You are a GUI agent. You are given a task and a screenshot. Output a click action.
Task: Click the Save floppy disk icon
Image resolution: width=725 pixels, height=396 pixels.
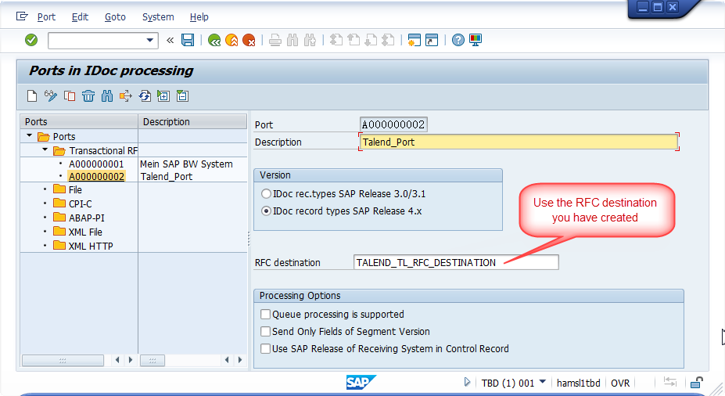188,40
